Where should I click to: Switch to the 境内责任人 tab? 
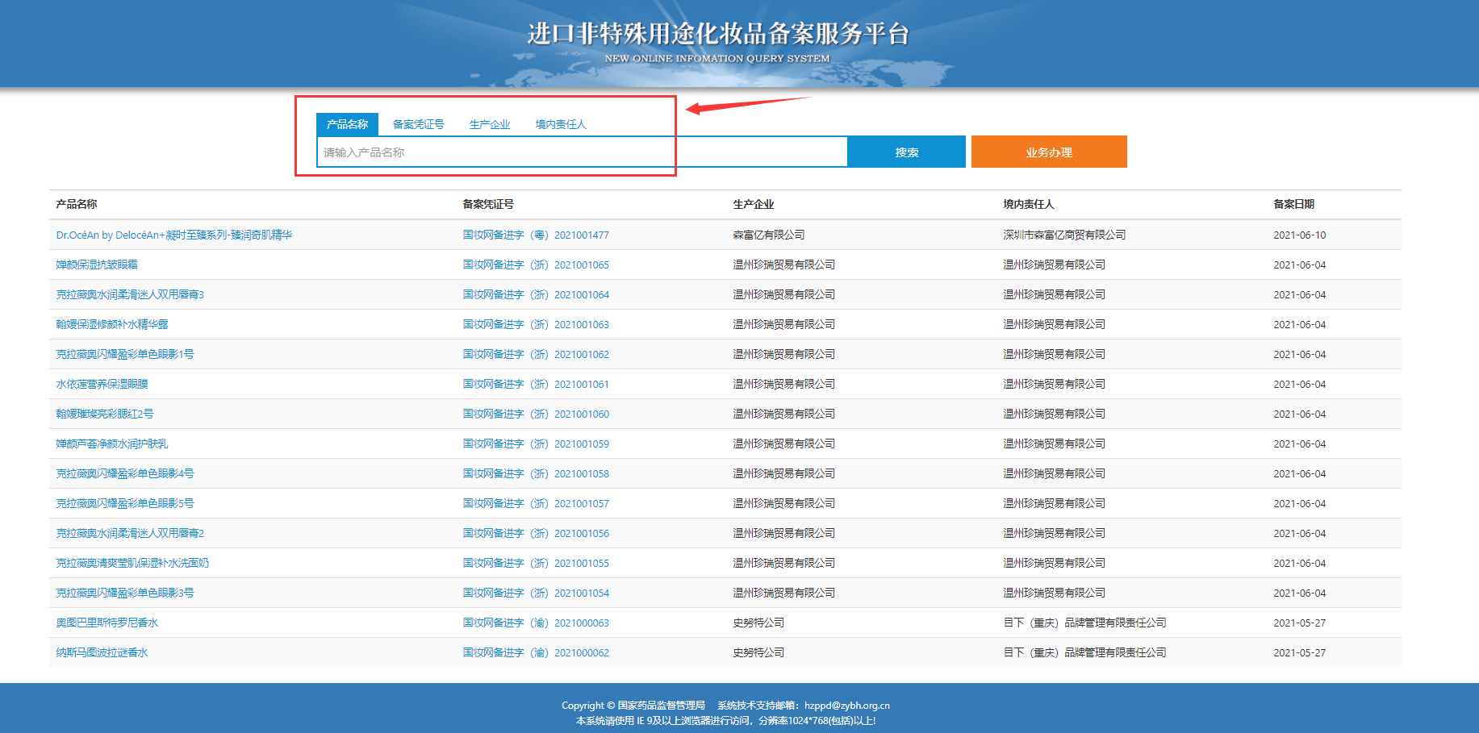pos(561,124)
